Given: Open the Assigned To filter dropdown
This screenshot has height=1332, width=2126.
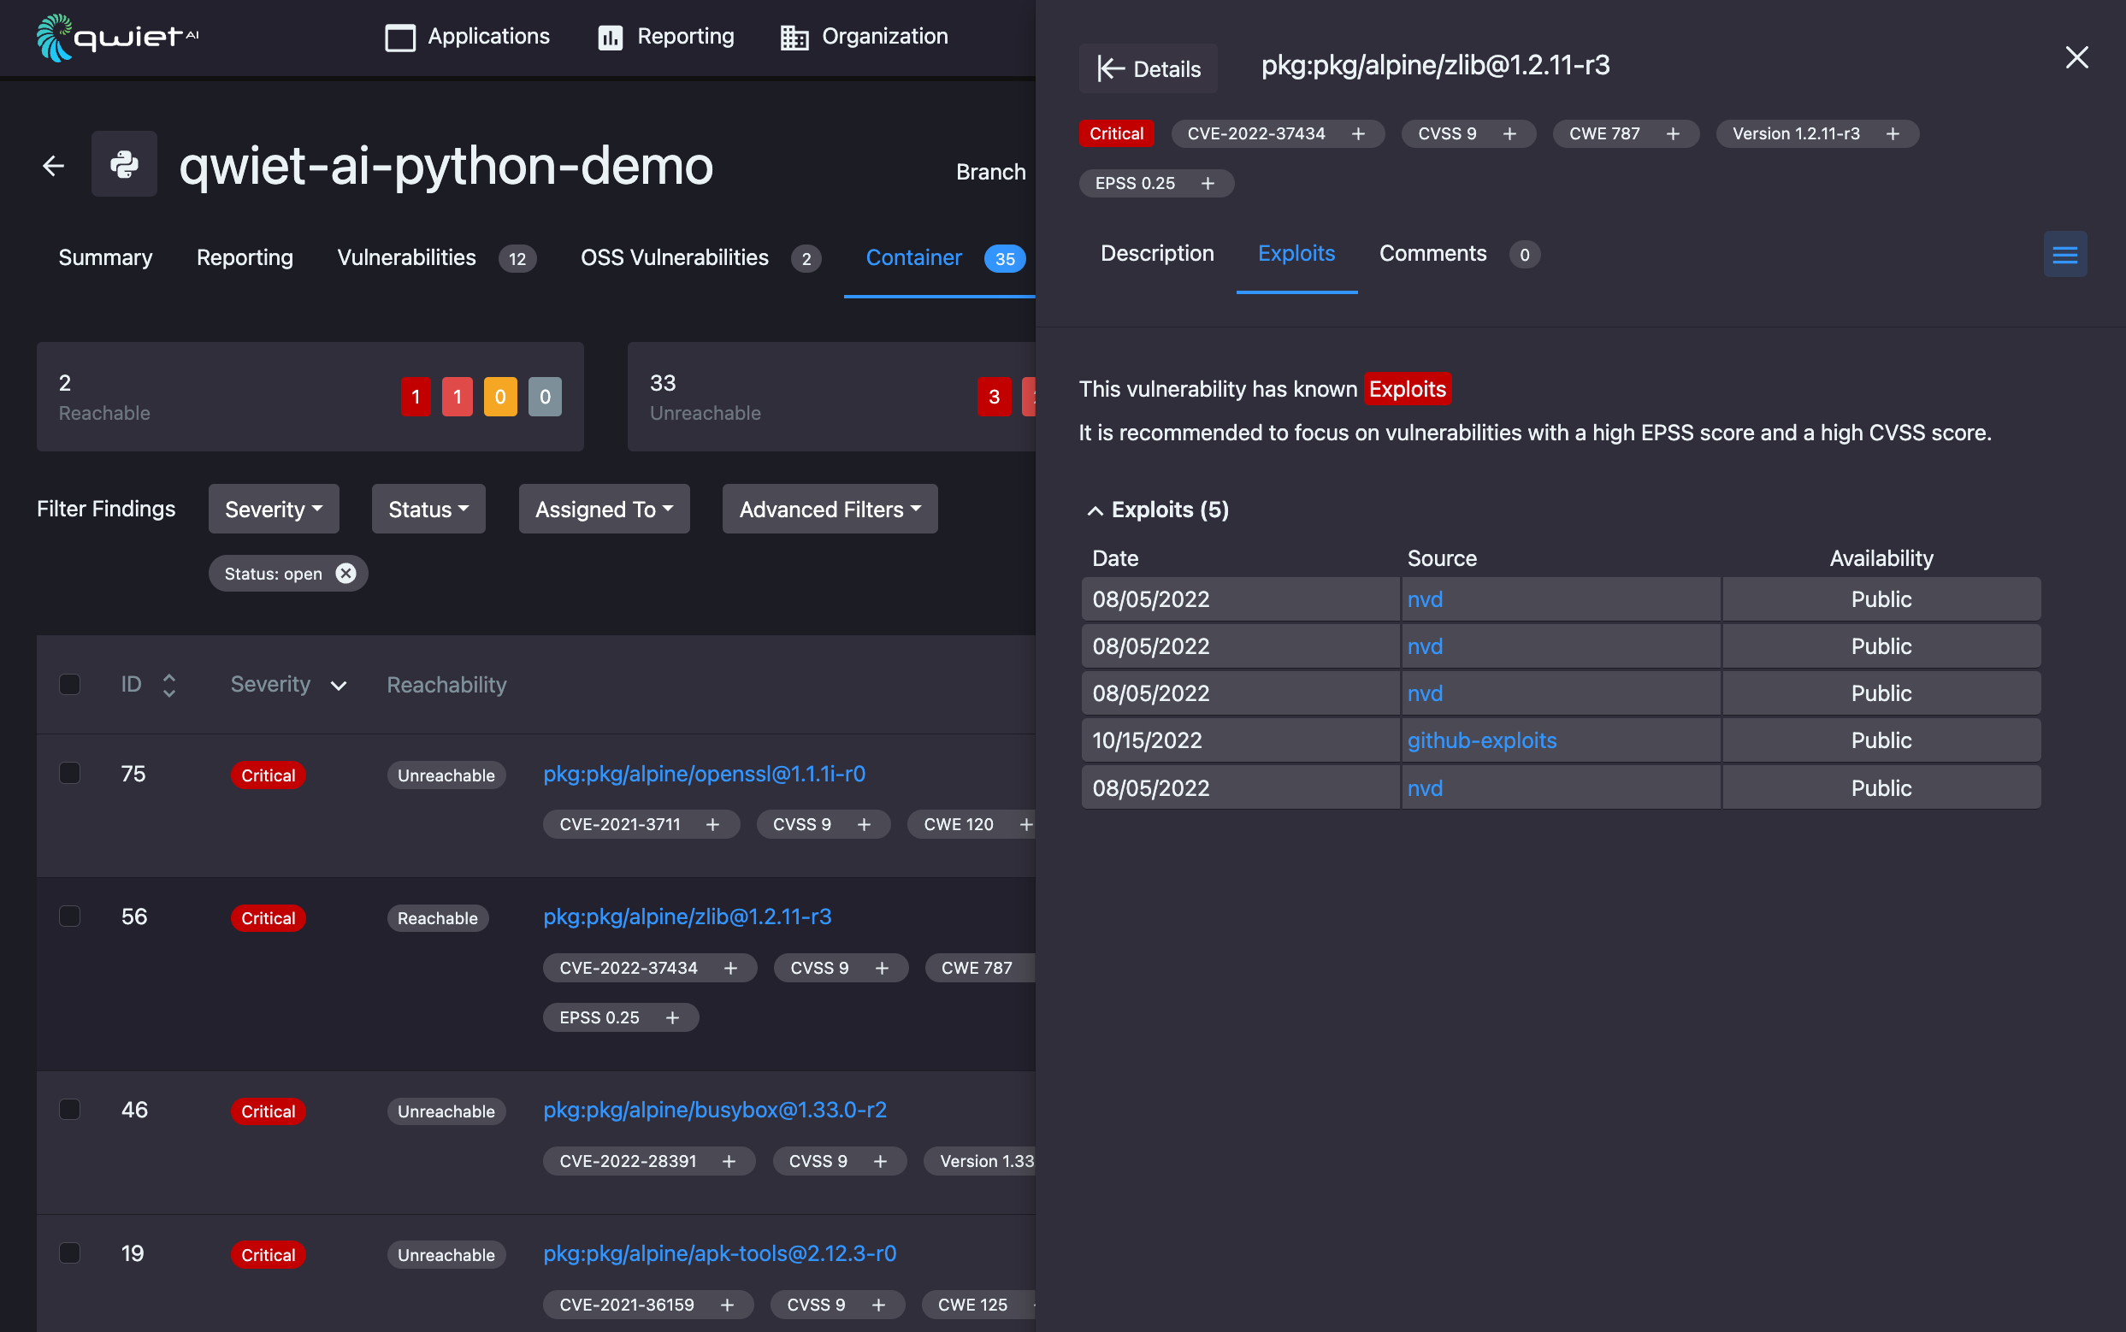Looking at the screenshot, I should [605, 510].
